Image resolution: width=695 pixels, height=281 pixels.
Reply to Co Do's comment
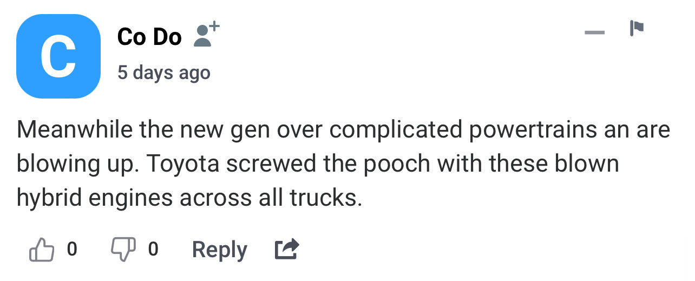(219, 250)
